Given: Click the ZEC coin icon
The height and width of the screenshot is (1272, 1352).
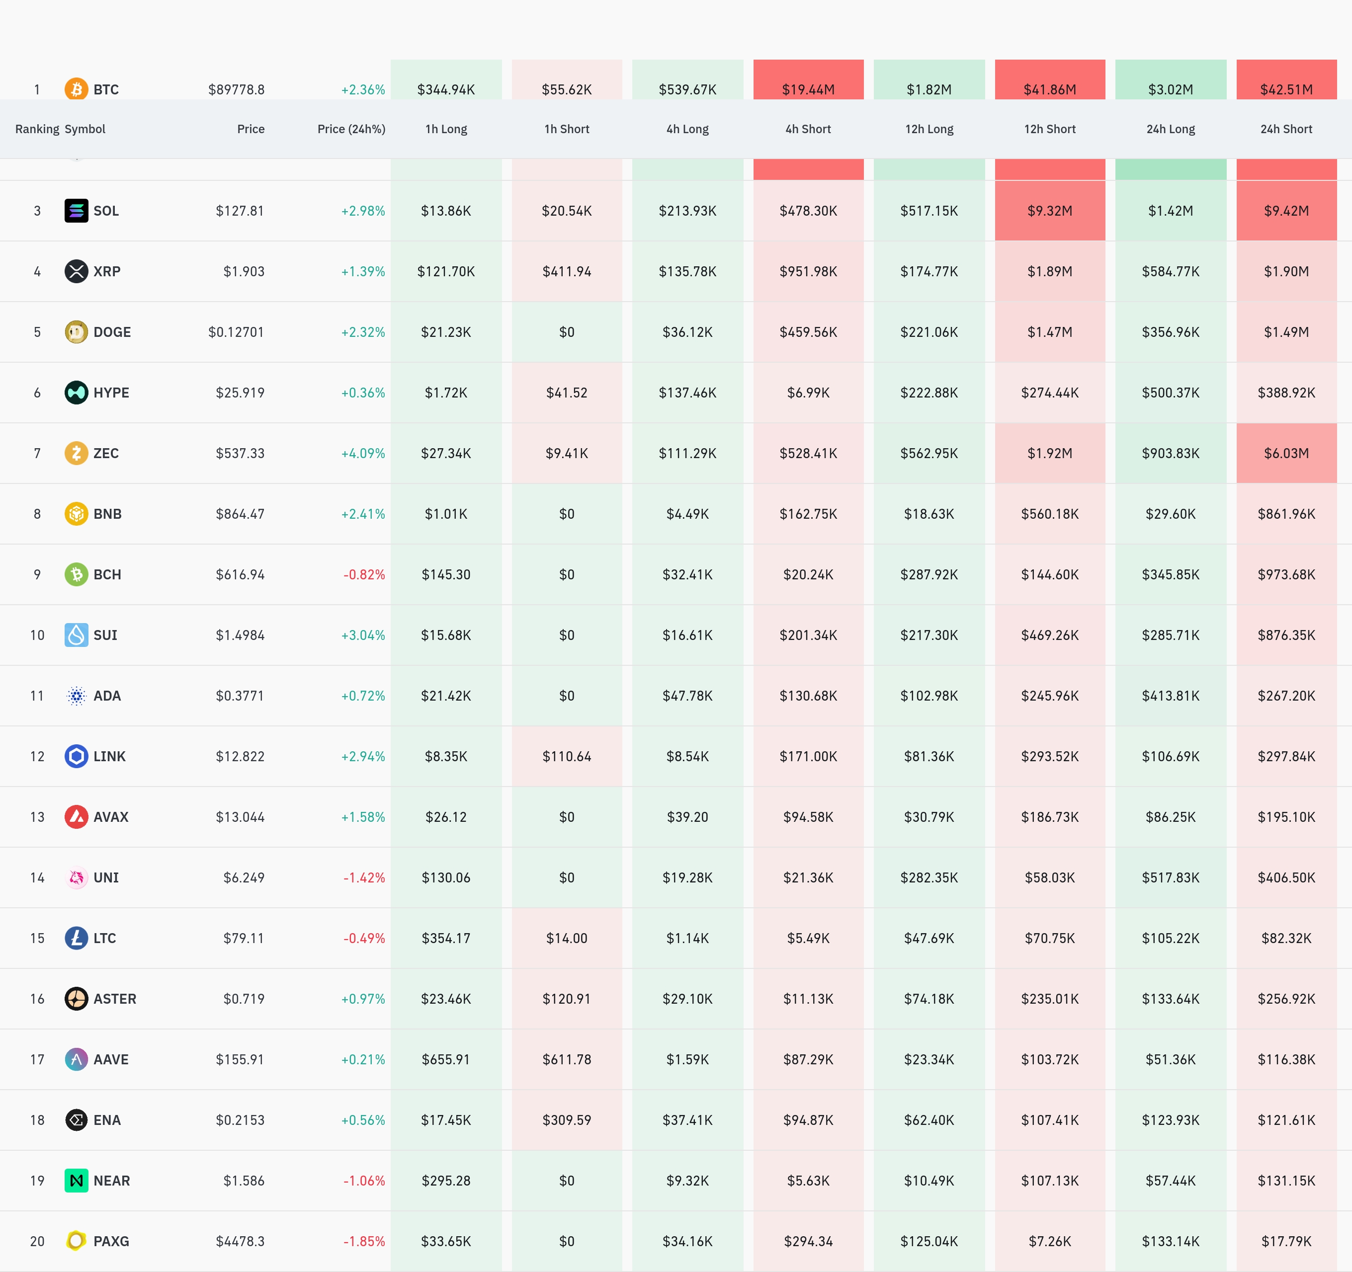Looking at the screenshot, I should tap(76, 453).
